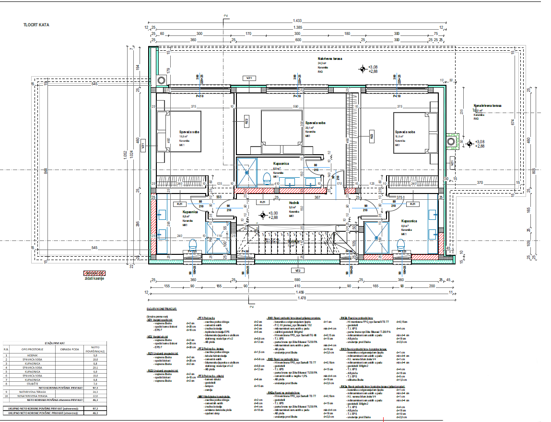The height and width of the screenshot is (422, 551).
Task: Click the 'SLOJEVI KONSTRUKCIJE' heading
Action: click(x=162, y=309)
